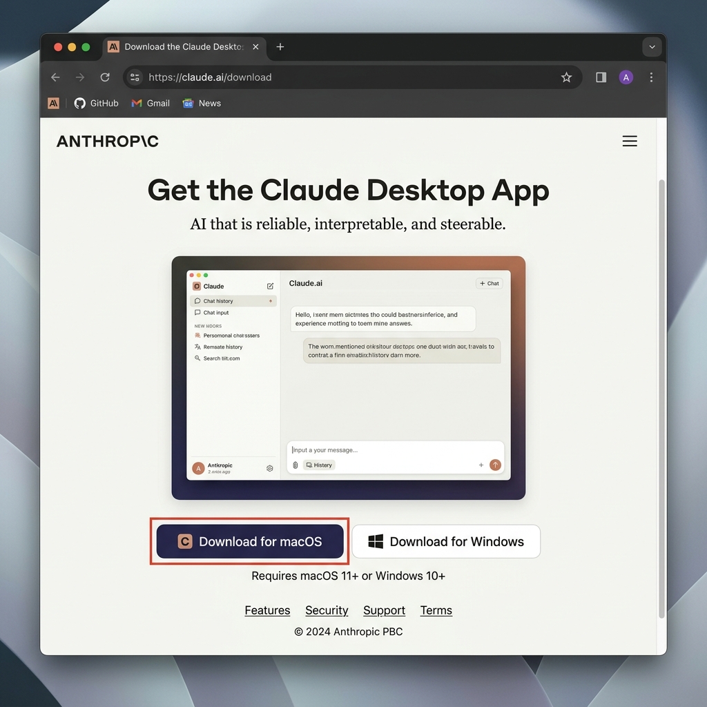The height and width of the screenshot is (707, 707).
Task: Click the message input field in preview
Action: 395,450
